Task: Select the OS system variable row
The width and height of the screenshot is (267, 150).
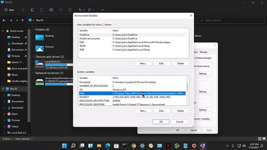Action: (132, 90)
